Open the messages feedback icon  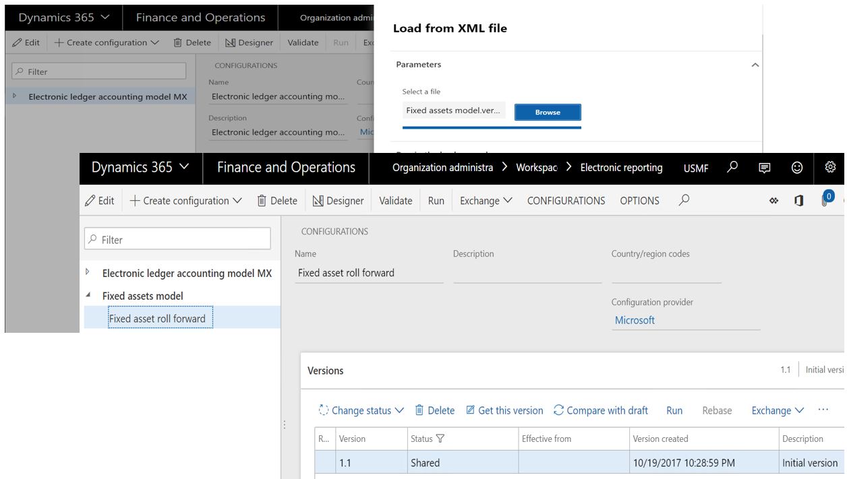766,167
